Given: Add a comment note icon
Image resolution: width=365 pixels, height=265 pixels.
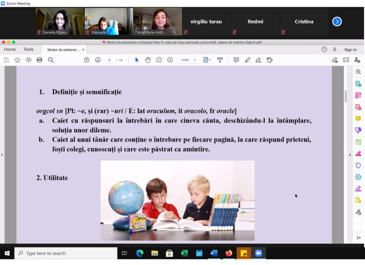Looking at the screenshot, I should click(x=236, y=60).
